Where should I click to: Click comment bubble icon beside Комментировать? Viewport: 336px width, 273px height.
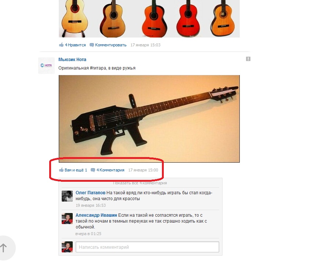tap(91, 45)
